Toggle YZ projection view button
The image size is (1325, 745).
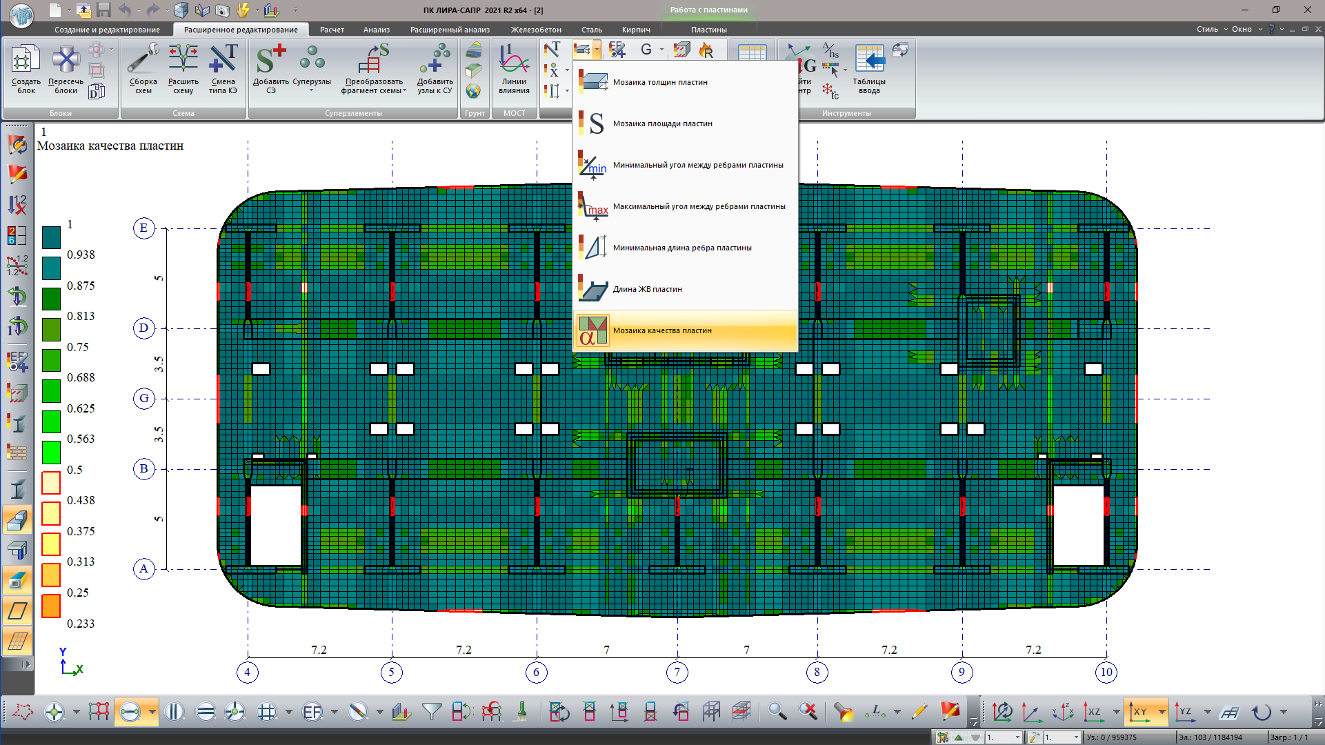coord(1185,711)
